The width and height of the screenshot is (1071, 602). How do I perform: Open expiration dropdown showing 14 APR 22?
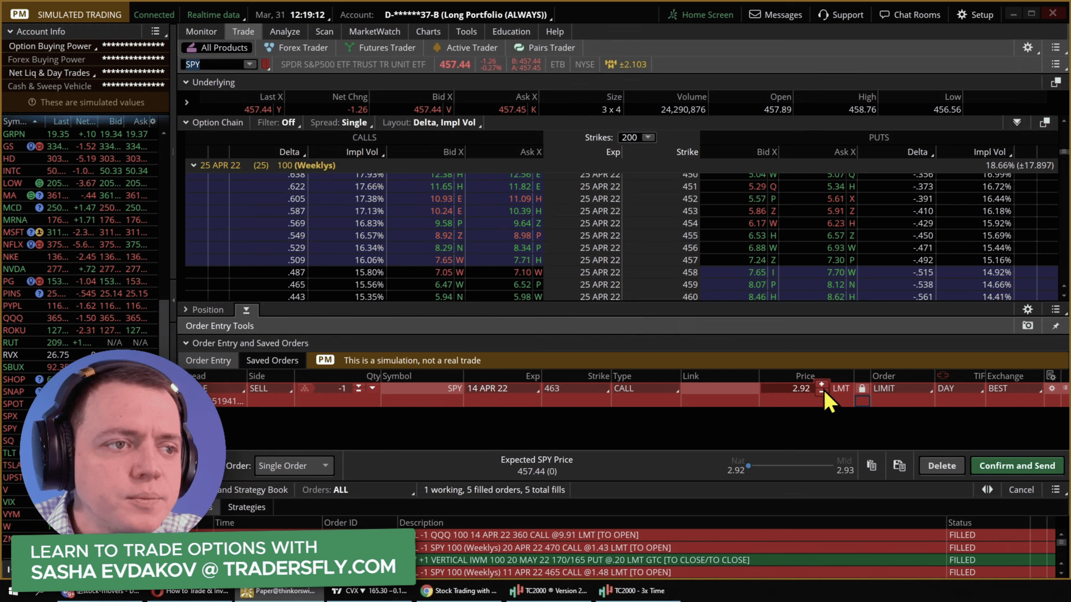[x=503, y=388]
